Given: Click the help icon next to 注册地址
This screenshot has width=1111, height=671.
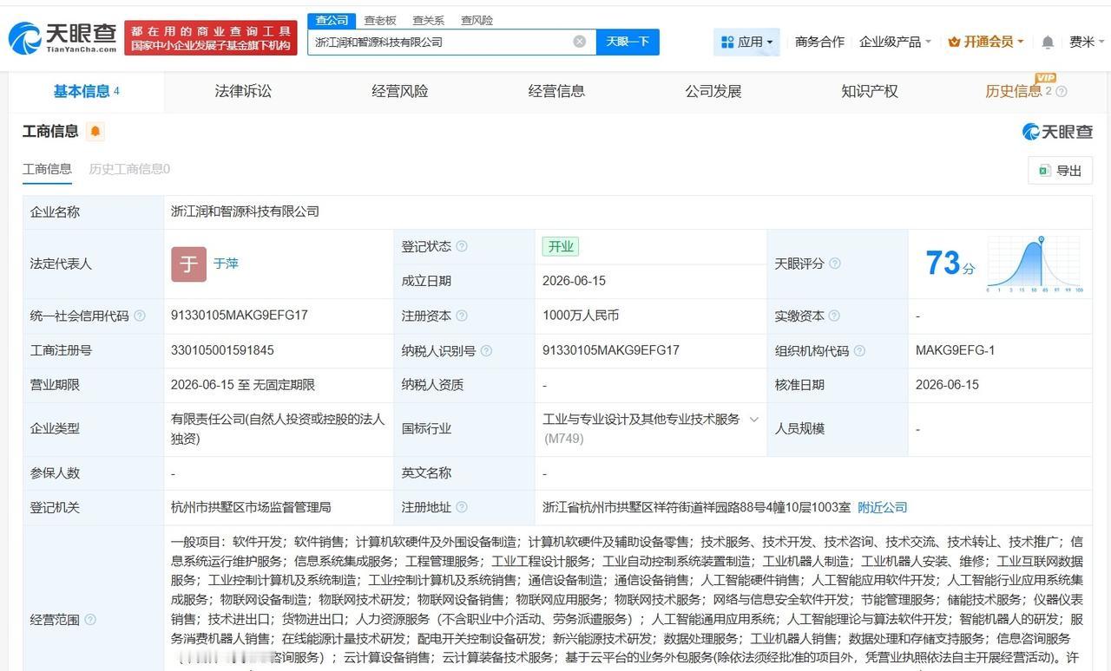Looking at the screenshot, I should click(462, 507).
